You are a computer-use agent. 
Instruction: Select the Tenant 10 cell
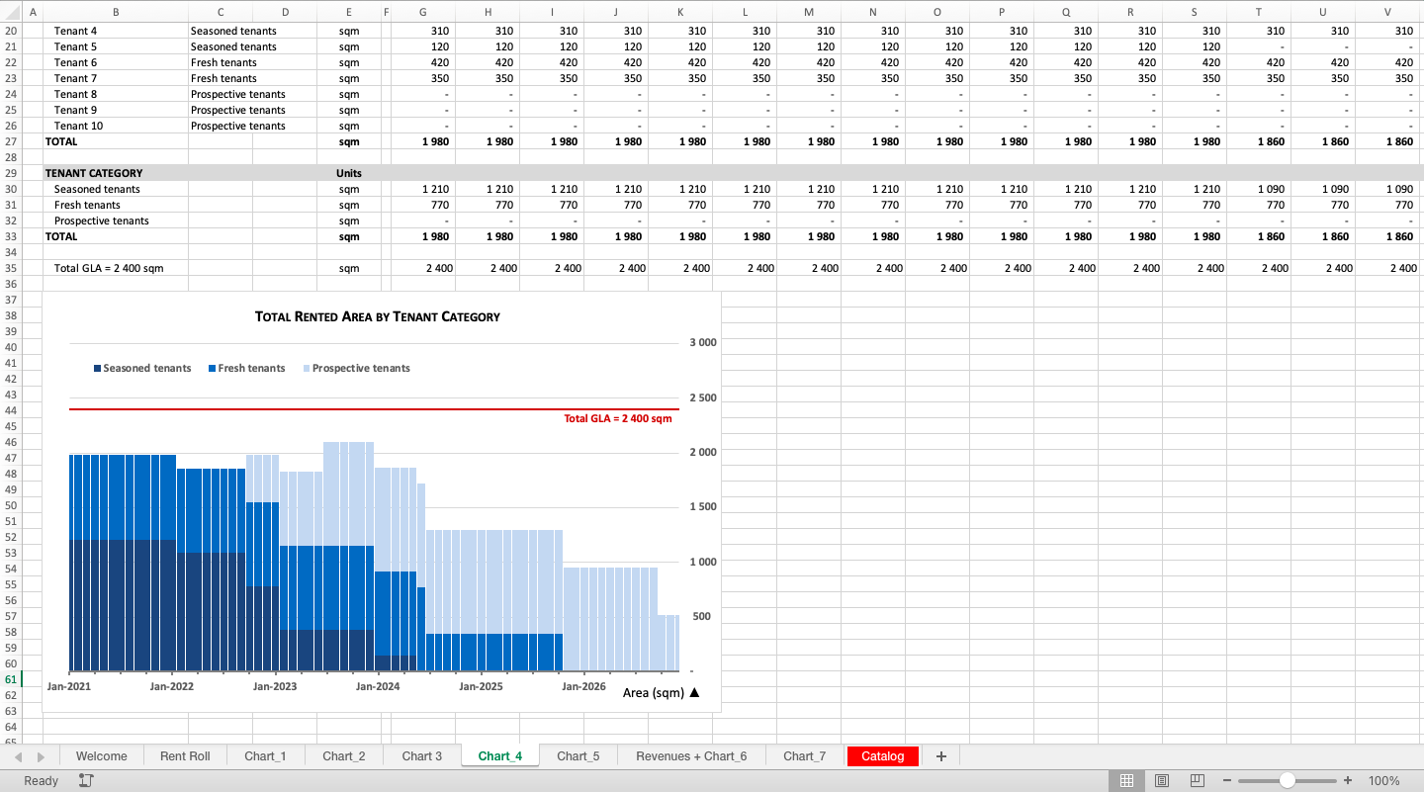(x=116, y=126)
